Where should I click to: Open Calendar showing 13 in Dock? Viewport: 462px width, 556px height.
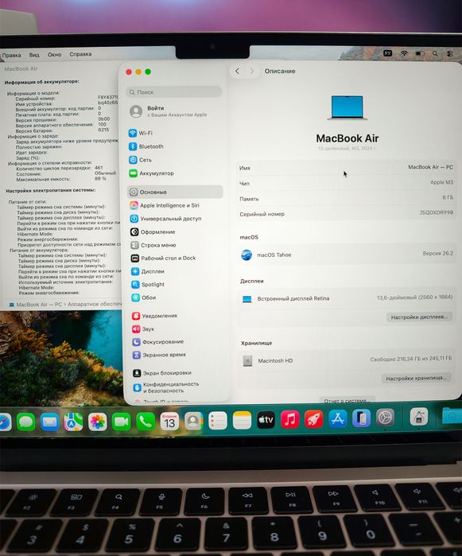(x=169, y=422)
